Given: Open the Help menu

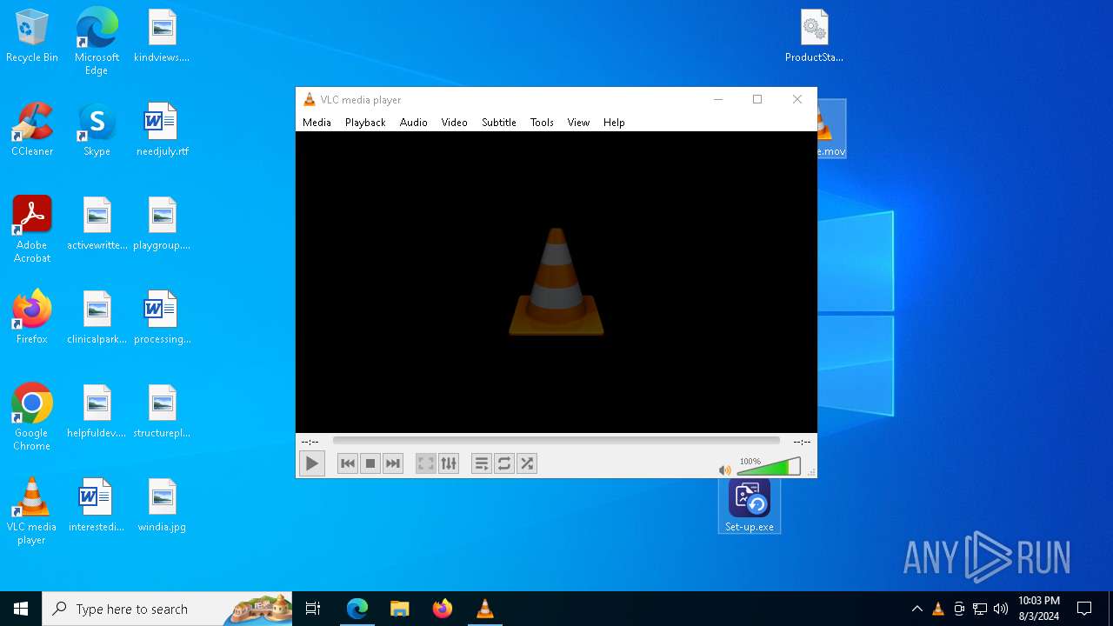Looking at the screenshot, I should pyautogui.click(x=614, y=123).
